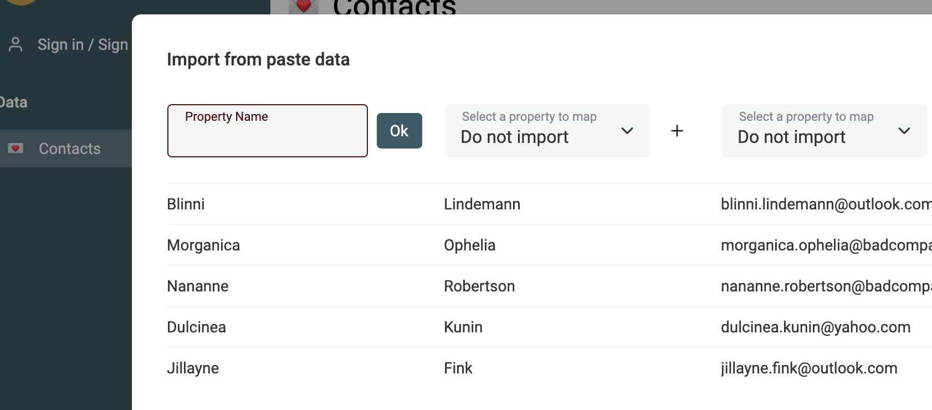Click the Lindemann last name cell
932x410 pixels.
(482, 204)
